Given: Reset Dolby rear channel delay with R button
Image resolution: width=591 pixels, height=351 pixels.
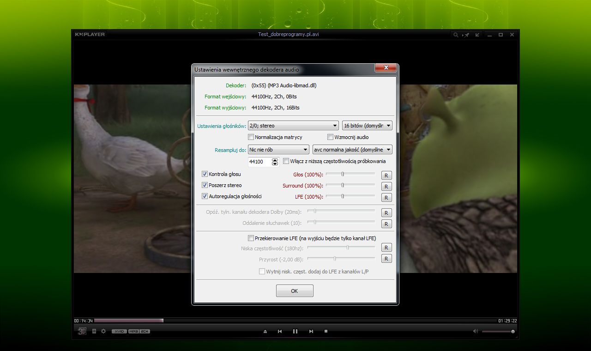Looking at the screenshot, I should coord(386,213).
